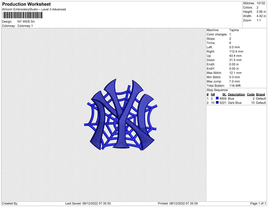Click the 'Code' column header
This screenshot has width=268, height=207.
(x=251, y=95)
